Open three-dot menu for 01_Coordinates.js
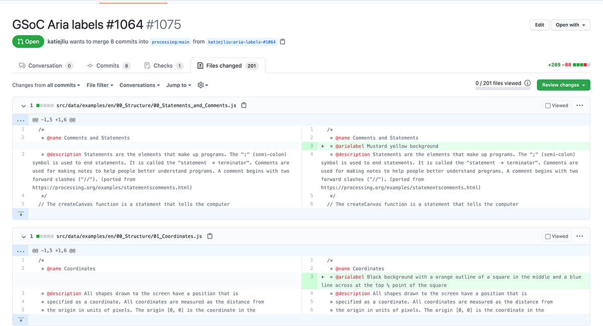Image resolution: width=603 pixels, height=326 pixels. tap(579, 236)
